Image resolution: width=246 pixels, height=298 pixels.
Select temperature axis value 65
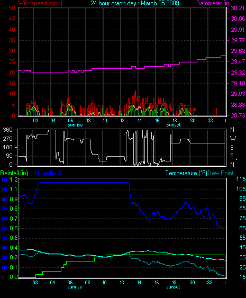pyautogui.click(x=242, y=228)
